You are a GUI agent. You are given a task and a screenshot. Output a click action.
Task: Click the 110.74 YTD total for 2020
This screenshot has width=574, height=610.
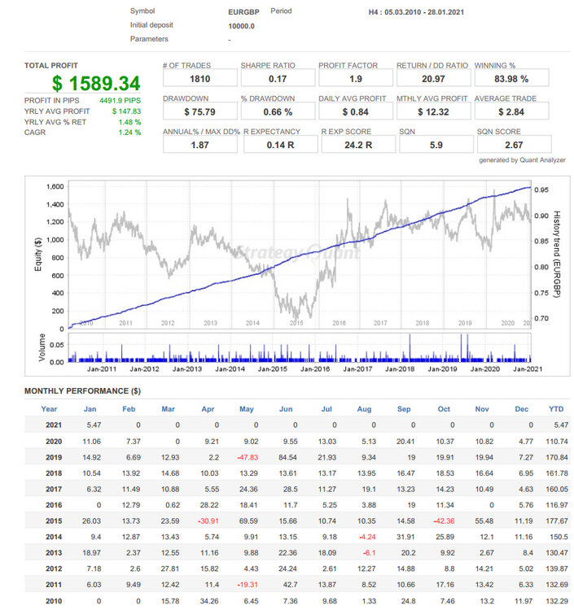[x=557, y=442]
